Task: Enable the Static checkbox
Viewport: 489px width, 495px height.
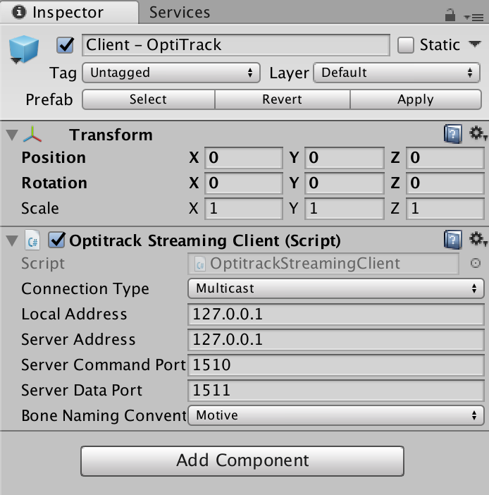Action: (406, 46)
